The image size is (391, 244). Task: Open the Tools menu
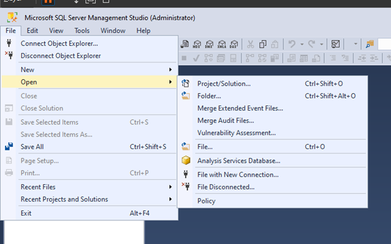[x=82, y=31]
